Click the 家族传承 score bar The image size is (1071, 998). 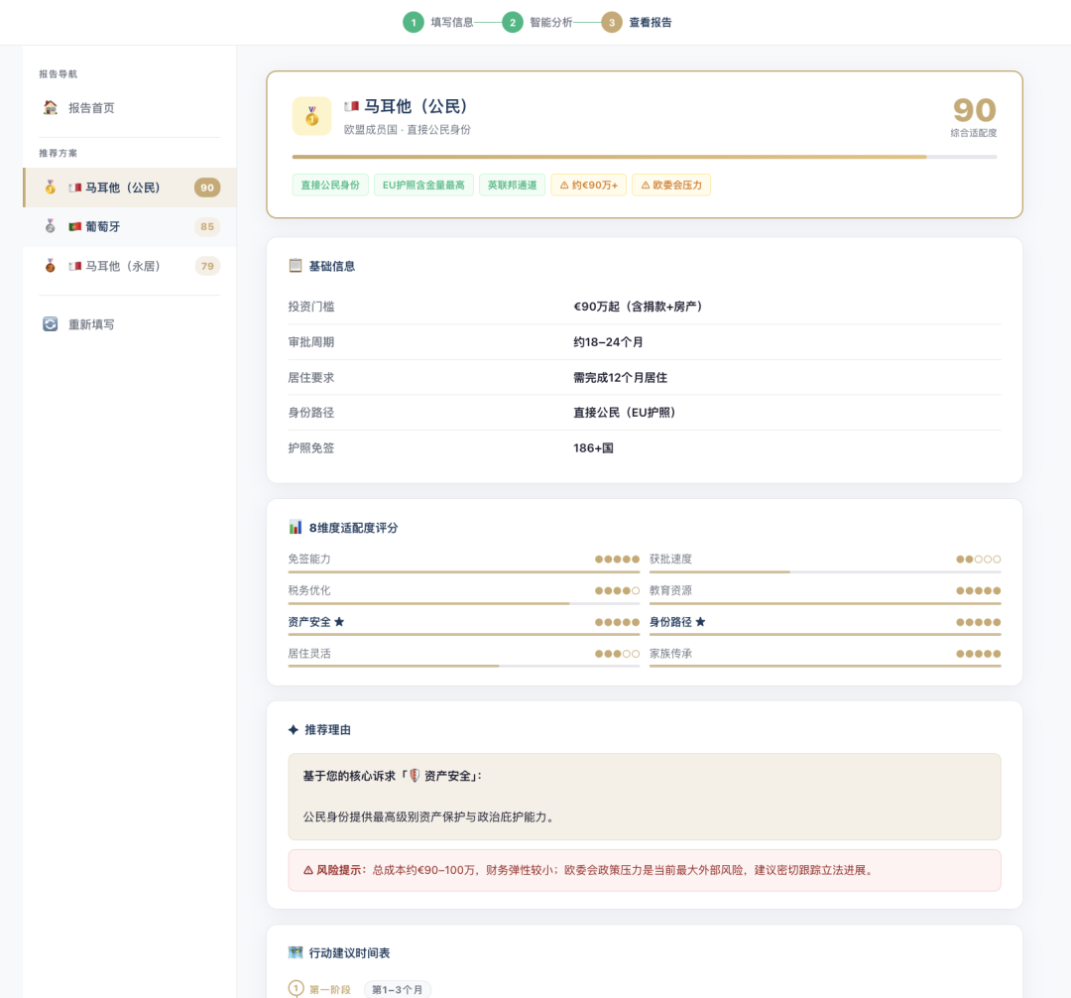click(825, 666)
